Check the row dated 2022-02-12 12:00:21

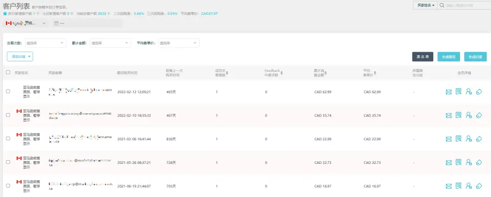tap(8, 91)
